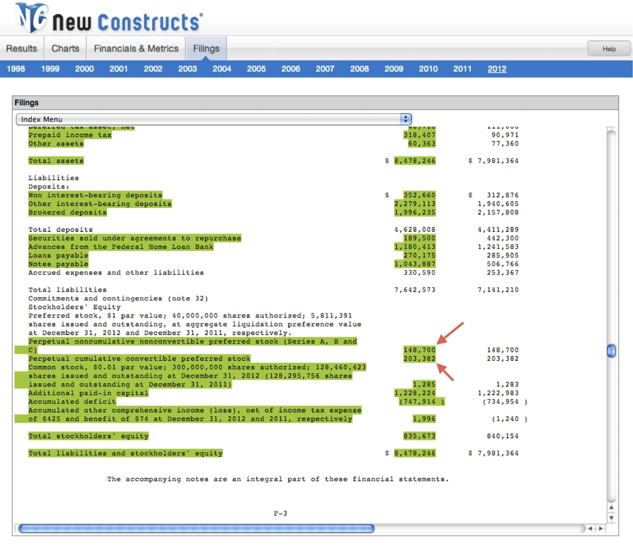Select the Filings tab
633x552 pixels.
click(206, 49)
